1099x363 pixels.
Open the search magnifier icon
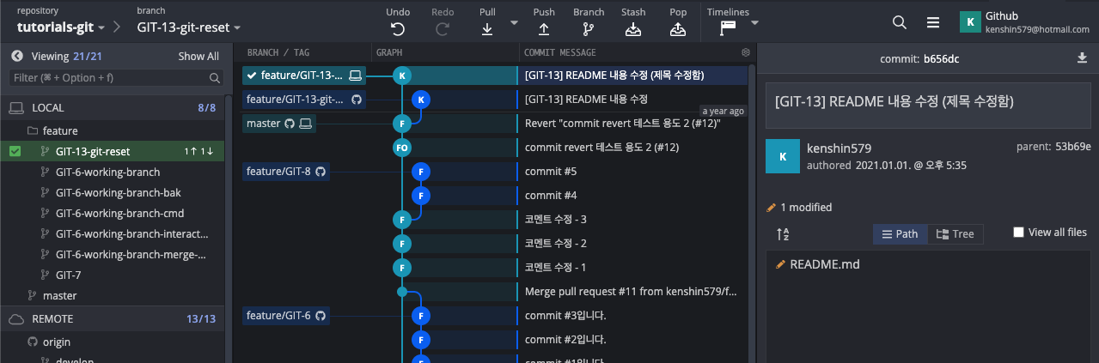pyautogui.click(x=899, y=23)
